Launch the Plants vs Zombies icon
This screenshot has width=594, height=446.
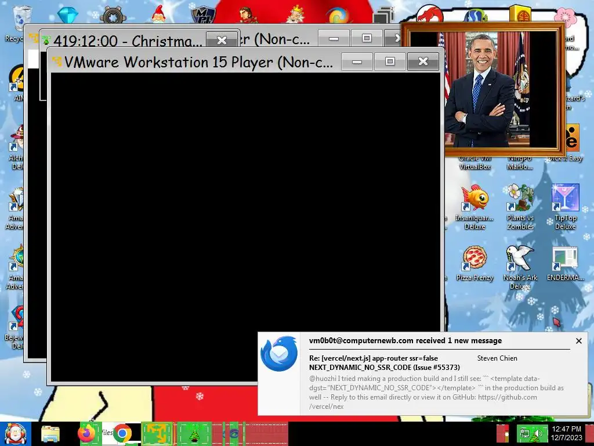click(520, 197)
